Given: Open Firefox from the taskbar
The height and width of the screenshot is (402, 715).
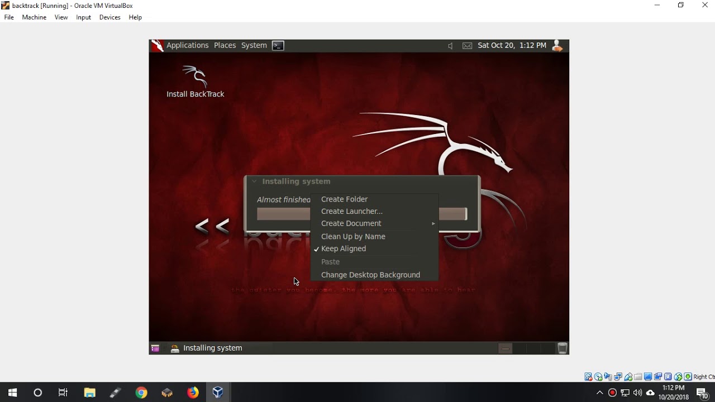Looking at the screenshot, I should point(193,393).
